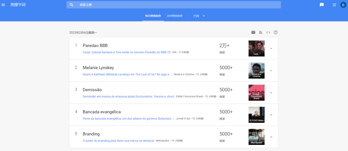Expand the Branding row
This screenshot has height=151, width=348.
pyautogui.click(x=271, y=137)
